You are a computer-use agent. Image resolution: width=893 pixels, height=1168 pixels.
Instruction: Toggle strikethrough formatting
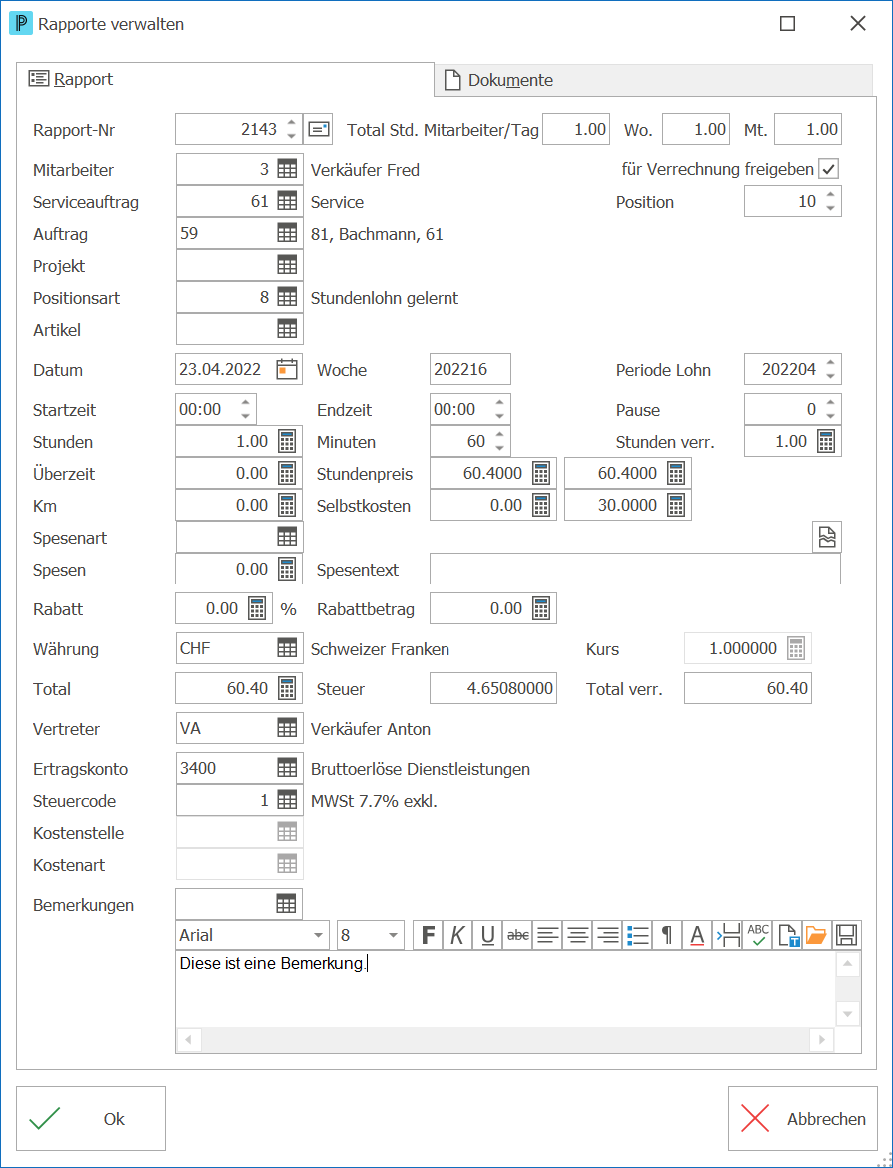(517, 935)
